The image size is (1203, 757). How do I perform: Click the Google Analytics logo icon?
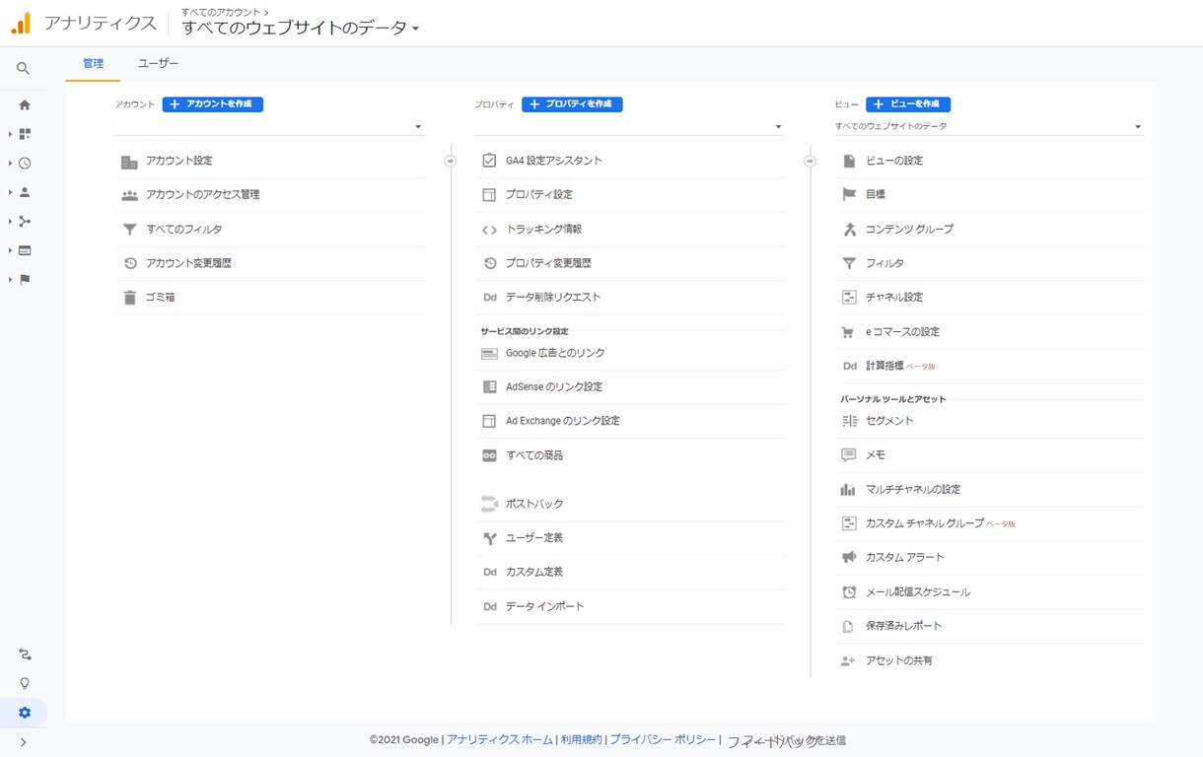click(x=21, y=24)
